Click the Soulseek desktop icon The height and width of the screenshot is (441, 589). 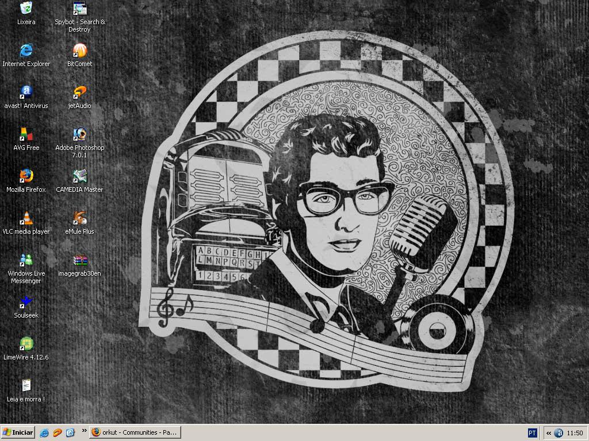[26, 302]
